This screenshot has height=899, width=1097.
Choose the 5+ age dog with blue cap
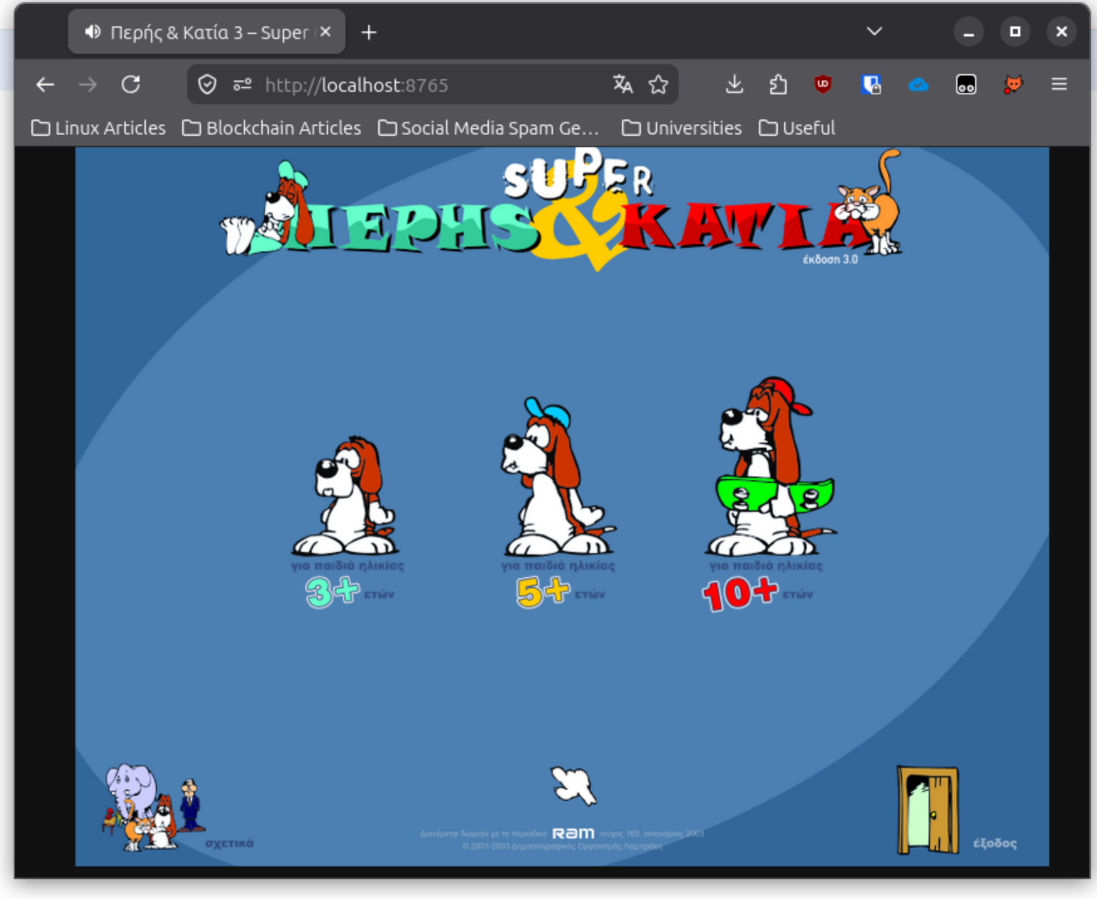tap(557, 477)
